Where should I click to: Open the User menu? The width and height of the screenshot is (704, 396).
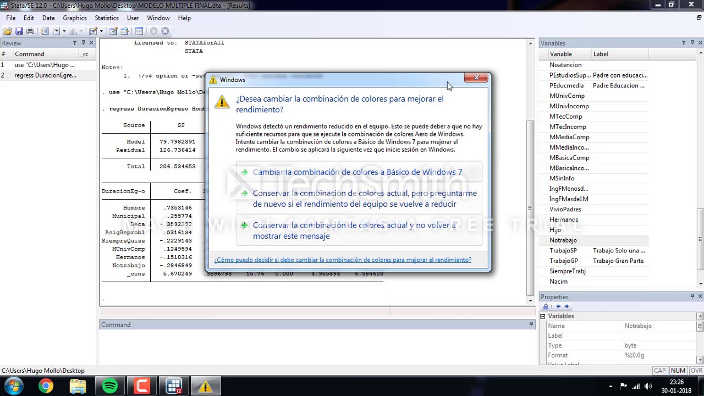coord(133,18)
